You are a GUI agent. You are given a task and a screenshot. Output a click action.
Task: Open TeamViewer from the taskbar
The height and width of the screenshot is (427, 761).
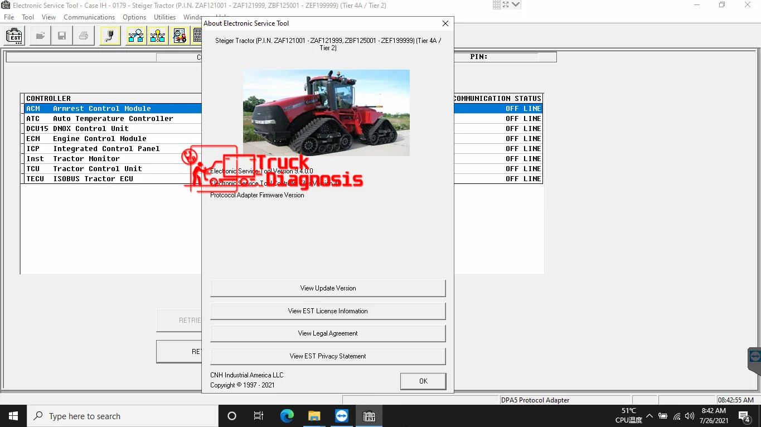pos(341,416)
